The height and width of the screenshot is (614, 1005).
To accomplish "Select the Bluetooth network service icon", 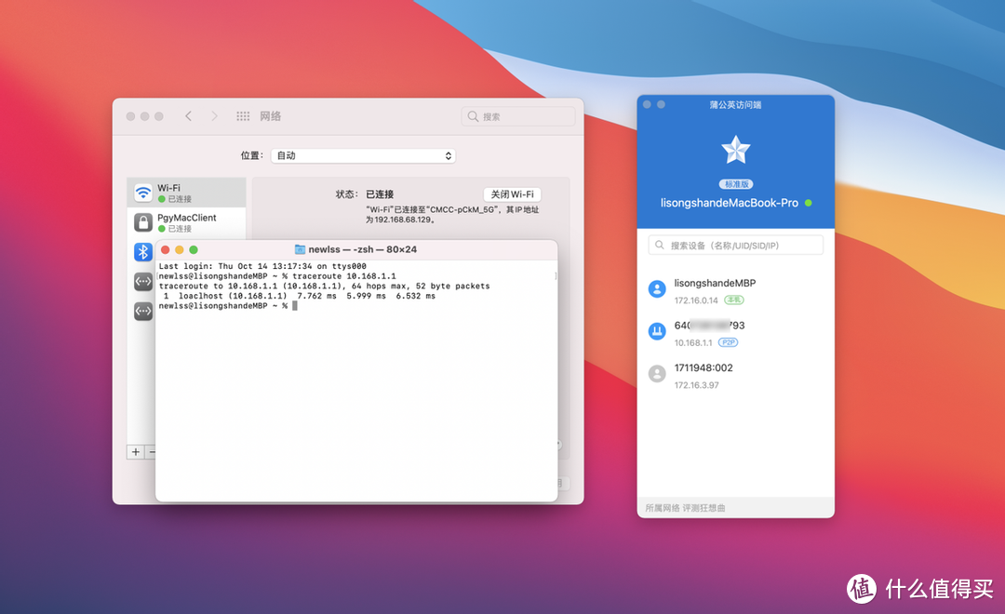I will (x=143, y=252).
